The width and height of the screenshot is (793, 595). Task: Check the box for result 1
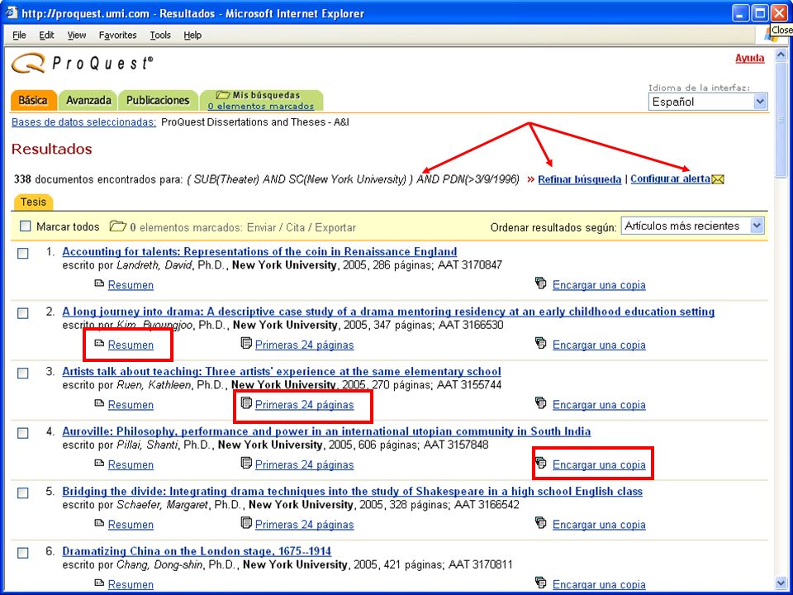click(x=23, y=253)
